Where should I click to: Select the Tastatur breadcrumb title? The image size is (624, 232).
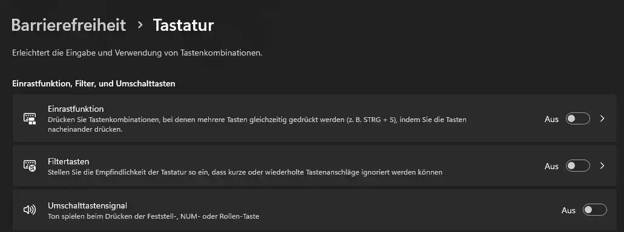183,25
